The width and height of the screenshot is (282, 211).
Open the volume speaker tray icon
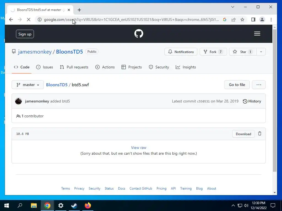246,206
